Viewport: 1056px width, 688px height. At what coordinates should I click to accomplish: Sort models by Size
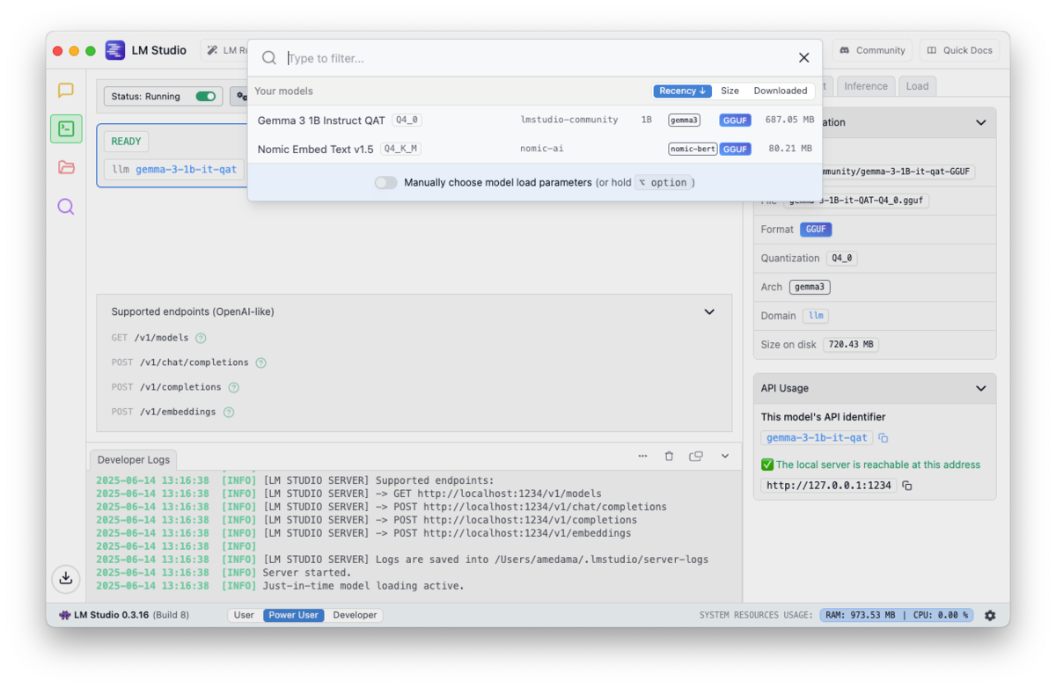tap(730, 91)
